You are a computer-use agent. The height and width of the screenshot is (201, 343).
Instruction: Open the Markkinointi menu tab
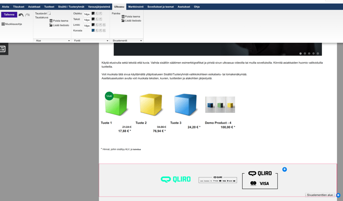(136, 7)
